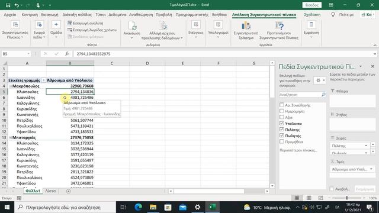Screen dimensions: 379x213
Task: Switch to the Εισαγωγή tab
Action: [x=50, y=15]
